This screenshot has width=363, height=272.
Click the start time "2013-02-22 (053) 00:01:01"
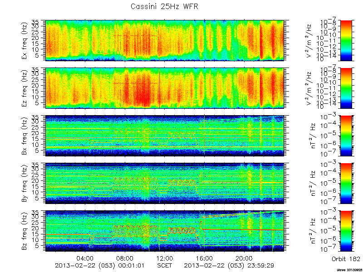coord(100,265)
